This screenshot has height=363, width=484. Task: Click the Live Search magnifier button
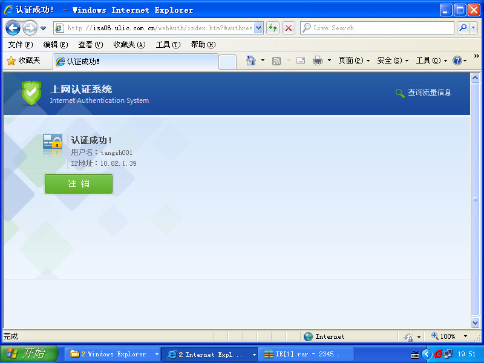[463, 28]
